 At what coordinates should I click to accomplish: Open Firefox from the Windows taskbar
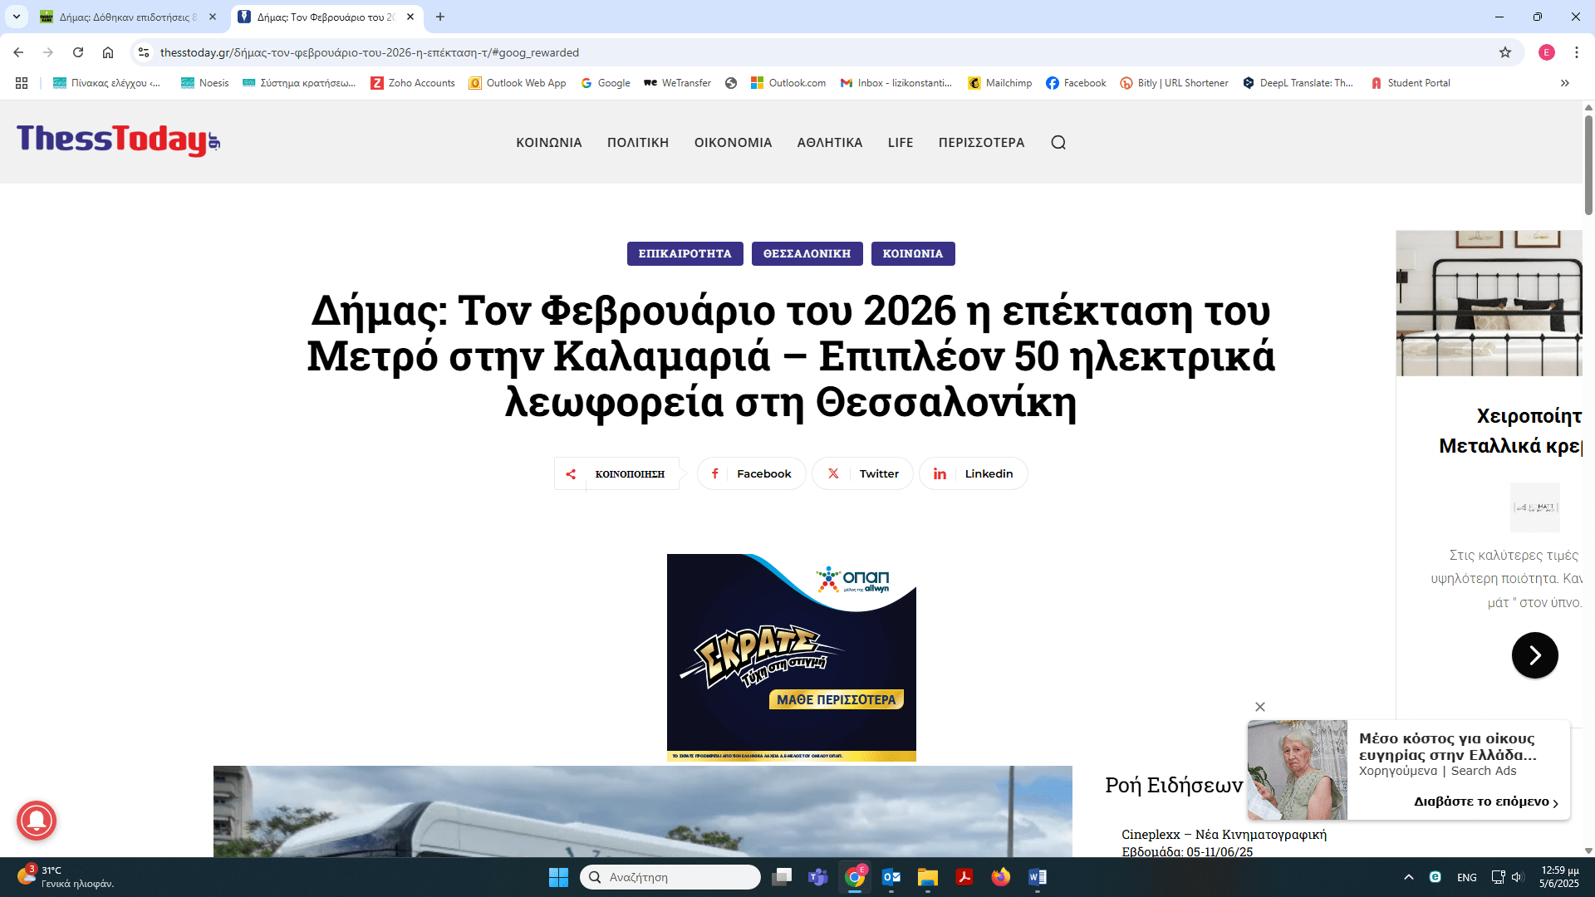pos(1000,877)
